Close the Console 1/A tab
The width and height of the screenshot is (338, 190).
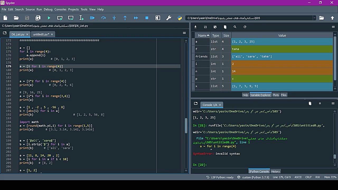[220, 105]
